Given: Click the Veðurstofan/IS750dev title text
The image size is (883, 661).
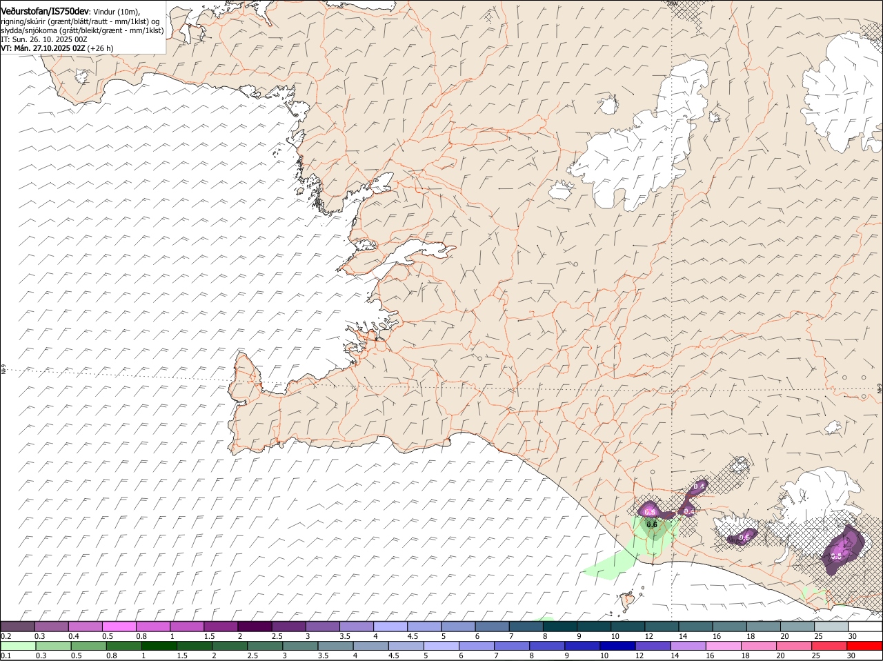Looking at the screenshot, I should [x=45, y=12].
